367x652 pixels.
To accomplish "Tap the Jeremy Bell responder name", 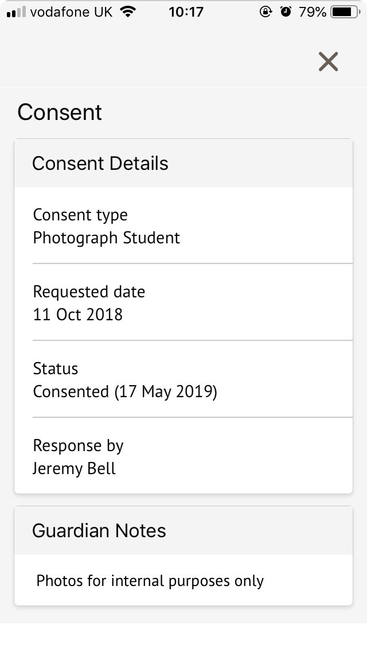I will point(75,468).
